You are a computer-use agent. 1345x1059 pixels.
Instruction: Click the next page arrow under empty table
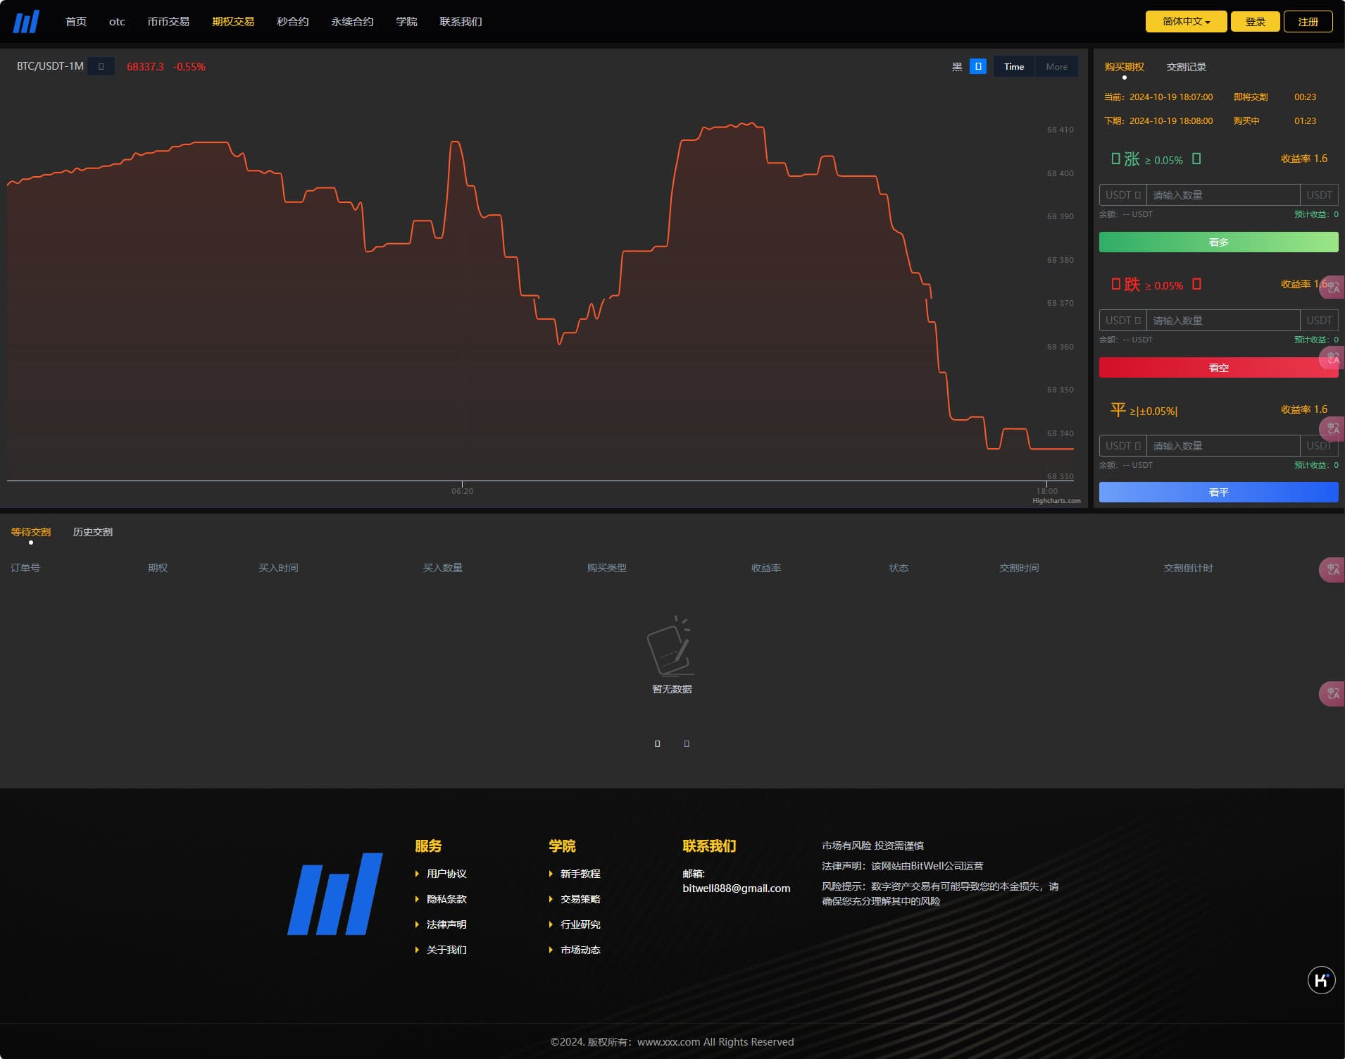click(687, 743)
